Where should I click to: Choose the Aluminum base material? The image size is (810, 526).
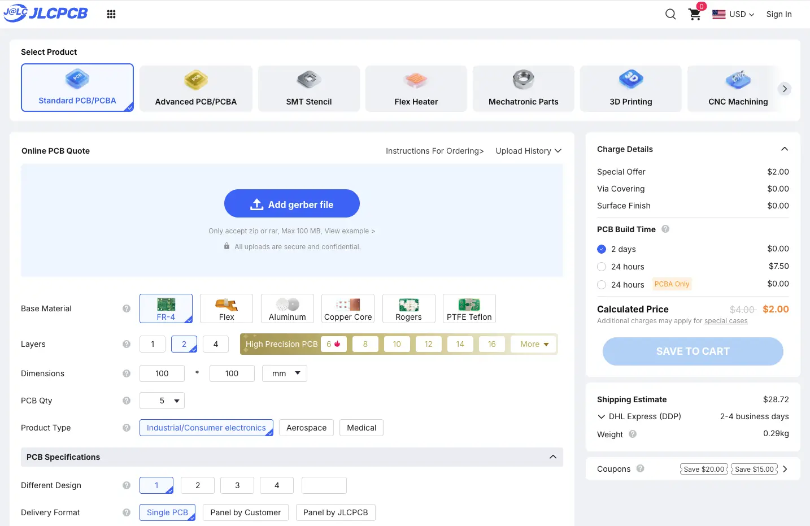pos(288,308)
